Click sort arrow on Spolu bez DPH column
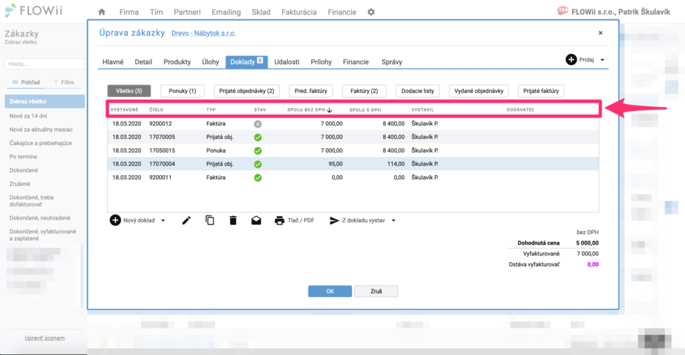The width and height of the screenshot is (685, 355). pos(329,110)
